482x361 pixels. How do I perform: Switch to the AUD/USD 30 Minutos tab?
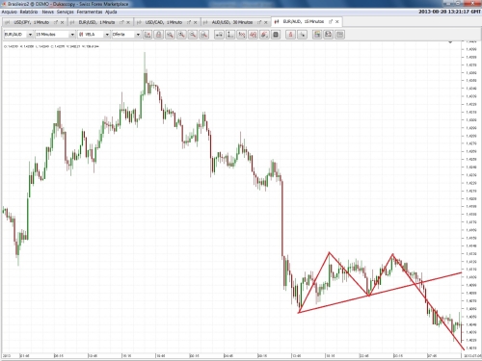pos(232,22)
